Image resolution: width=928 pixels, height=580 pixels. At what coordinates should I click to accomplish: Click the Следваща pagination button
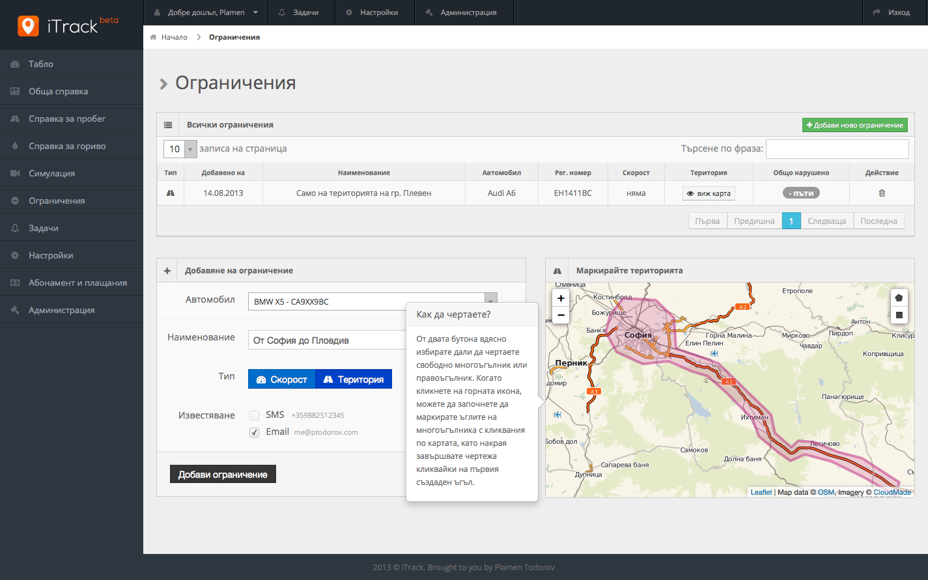tap(826, 221)
